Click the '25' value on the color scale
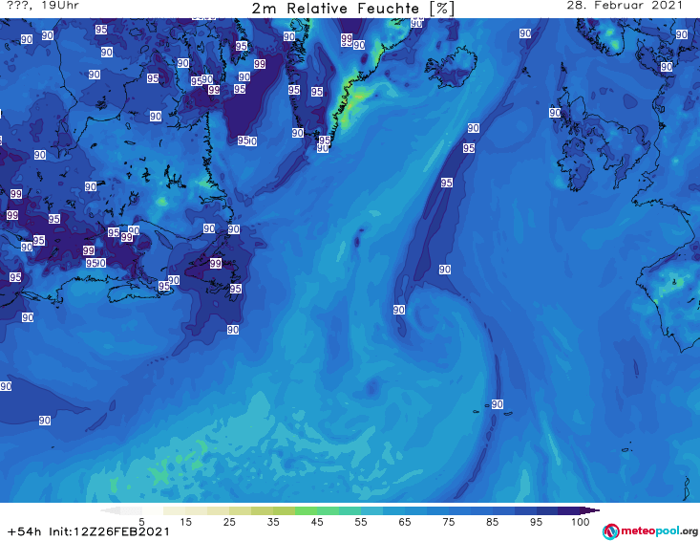This screenshot has width=700, height=541. point(229,522)
